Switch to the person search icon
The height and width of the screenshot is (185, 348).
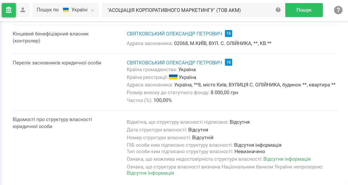[x=23, y=10]
